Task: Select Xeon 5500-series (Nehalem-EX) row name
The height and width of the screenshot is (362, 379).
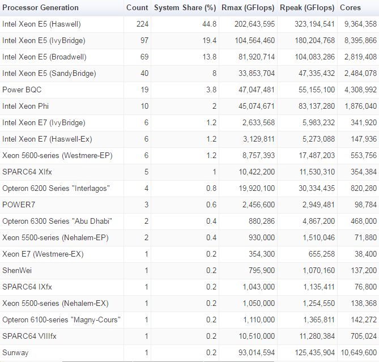Action: pos(56,304)
